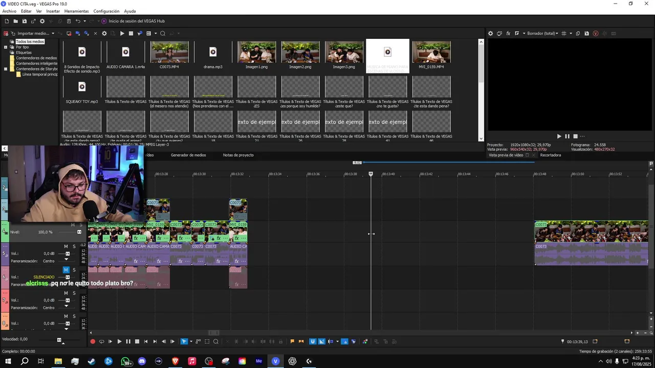Open edit tool selector dropdown arrow

point(191,341)
